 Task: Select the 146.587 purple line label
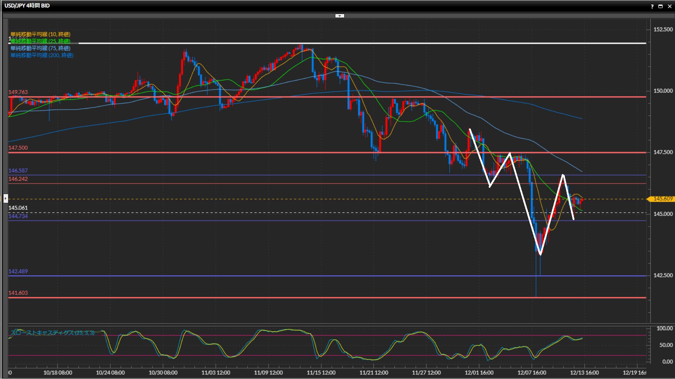pos(18,171)
